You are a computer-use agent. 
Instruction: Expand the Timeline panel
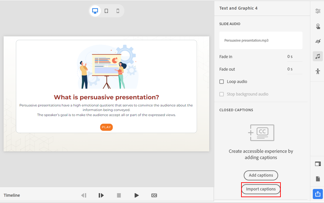12,195
